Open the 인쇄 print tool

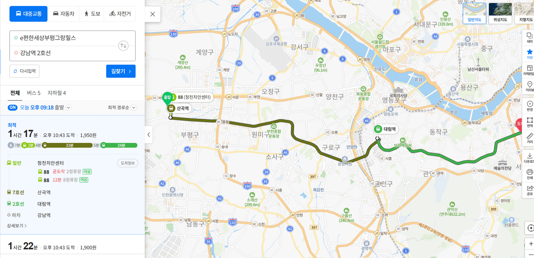(x=530, y=174)
